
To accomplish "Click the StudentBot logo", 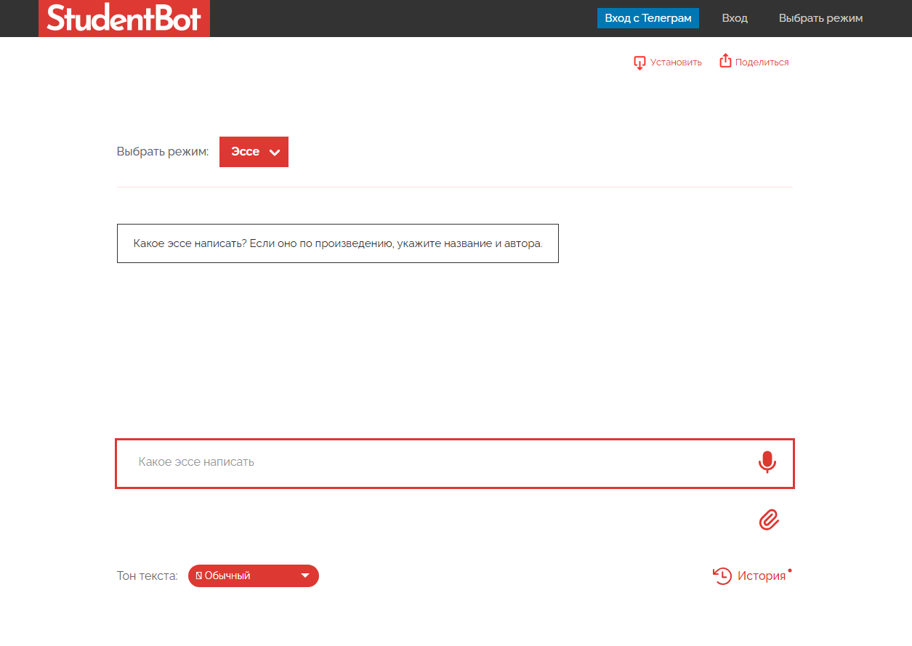I will pos(124,18).
